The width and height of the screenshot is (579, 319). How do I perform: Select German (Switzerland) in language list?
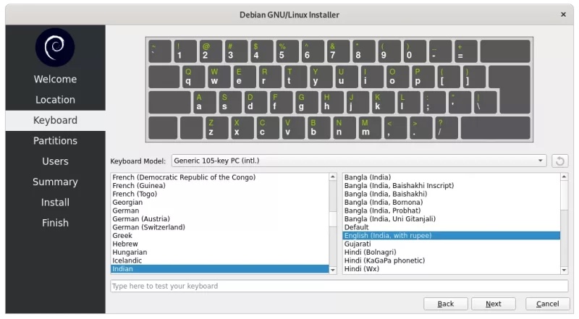coord(148,227)
